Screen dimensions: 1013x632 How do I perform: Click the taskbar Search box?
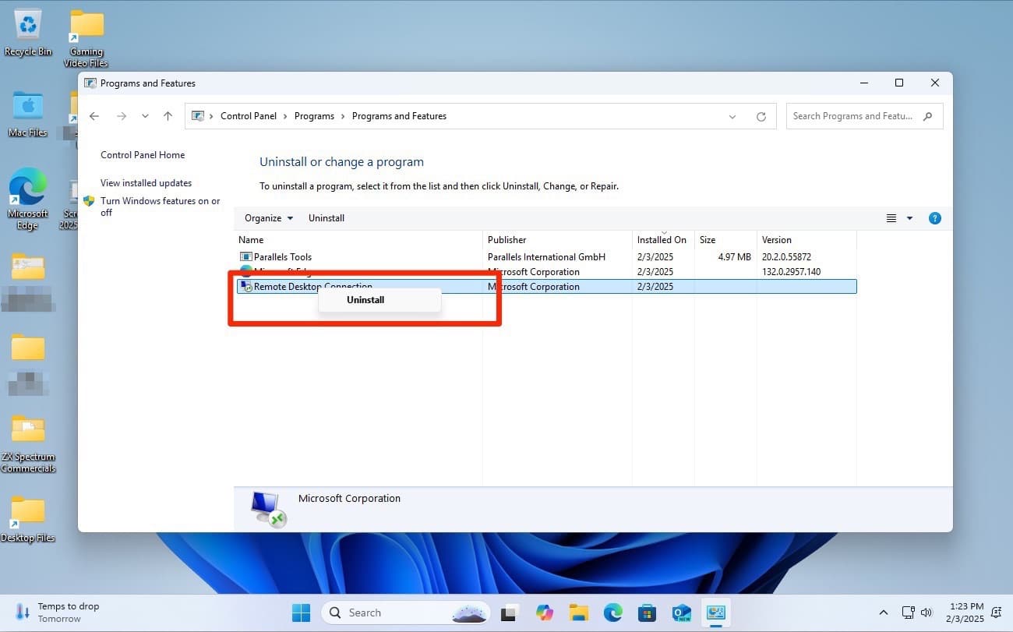click(x=405, y=613)
